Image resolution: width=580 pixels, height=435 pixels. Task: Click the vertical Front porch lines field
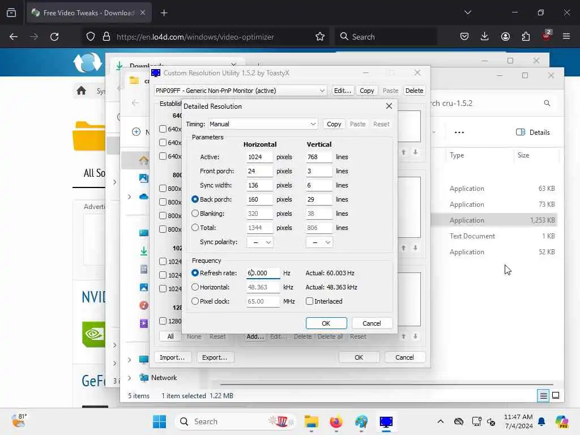coord(319,171)
